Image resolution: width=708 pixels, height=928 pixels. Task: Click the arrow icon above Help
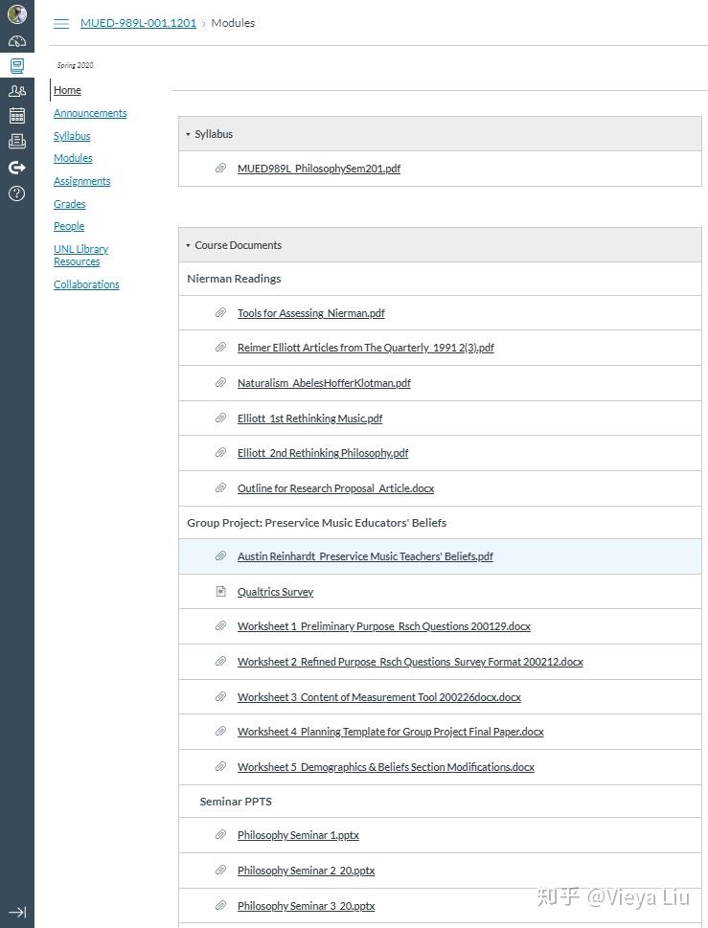16,168
